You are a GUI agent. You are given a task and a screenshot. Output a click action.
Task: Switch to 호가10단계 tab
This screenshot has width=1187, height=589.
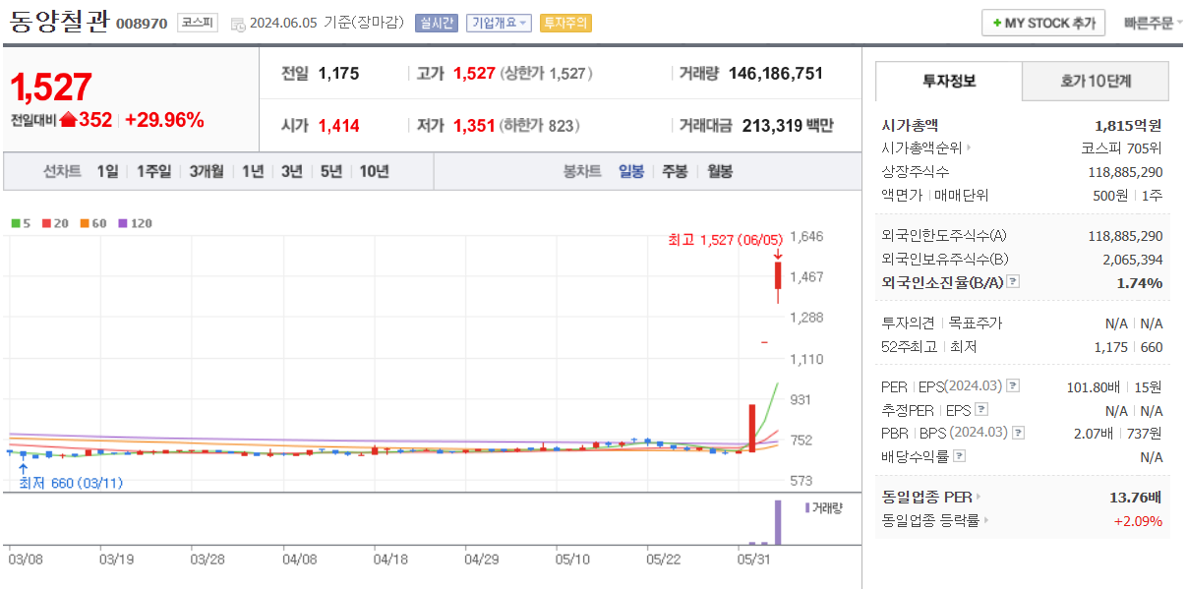[x=1096, y=82]
